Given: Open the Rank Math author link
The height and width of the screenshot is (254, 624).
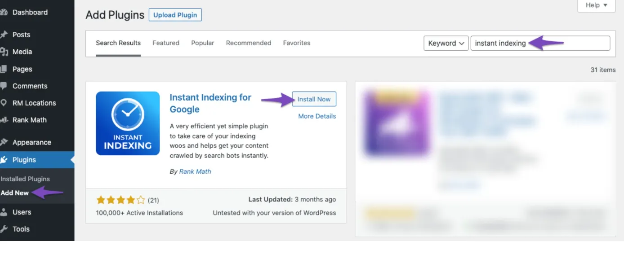Looking at the screenshot, I should (x=195, y=171).
